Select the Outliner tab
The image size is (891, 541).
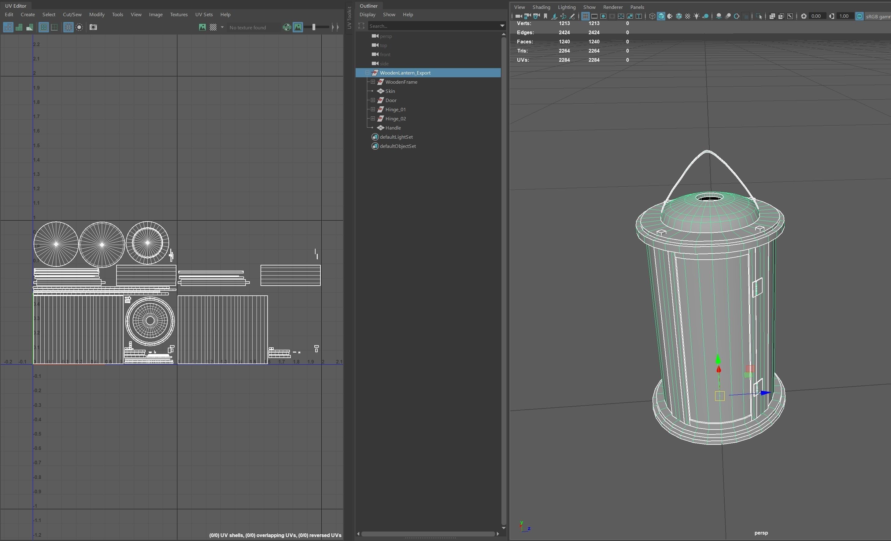pos(368,6)
